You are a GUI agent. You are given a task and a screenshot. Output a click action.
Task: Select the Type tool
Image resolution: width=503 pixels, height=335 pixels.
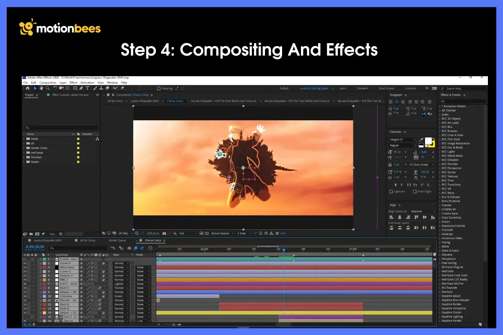(x=87, y=88)
